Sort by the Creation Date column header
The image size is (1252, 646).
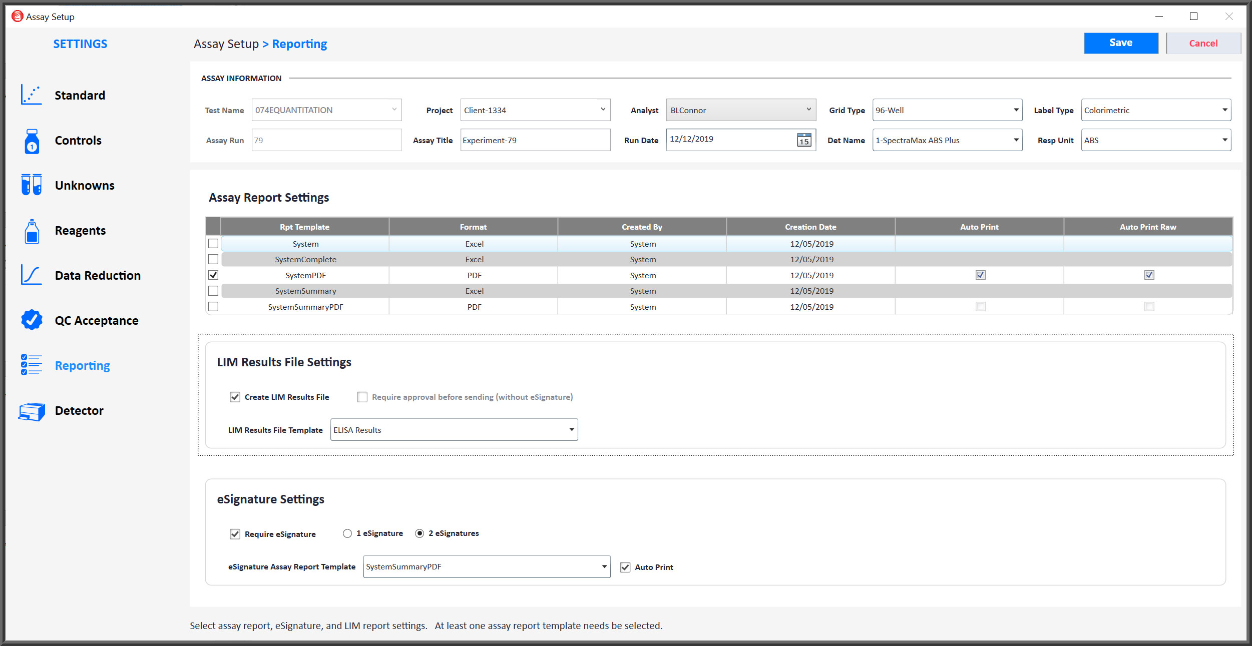tap(810, 227)
